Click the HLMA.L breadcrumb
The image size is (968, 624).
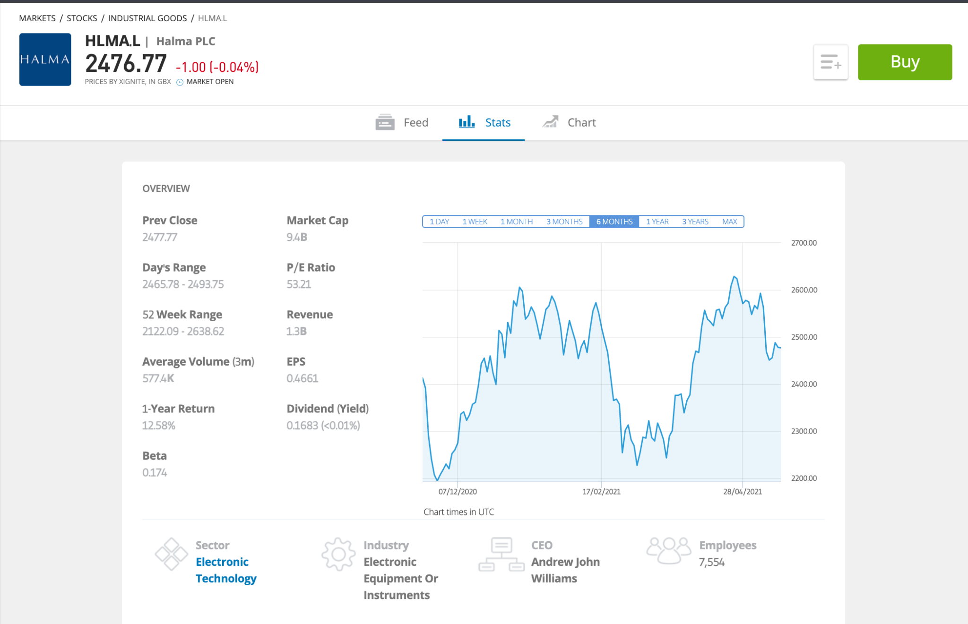click(x=212, y=18)
